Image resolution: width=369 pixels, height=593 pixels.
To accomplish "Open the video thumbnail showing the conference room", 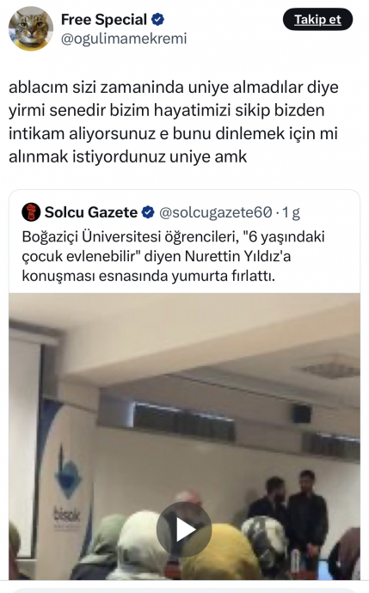I will click(184, 437).
